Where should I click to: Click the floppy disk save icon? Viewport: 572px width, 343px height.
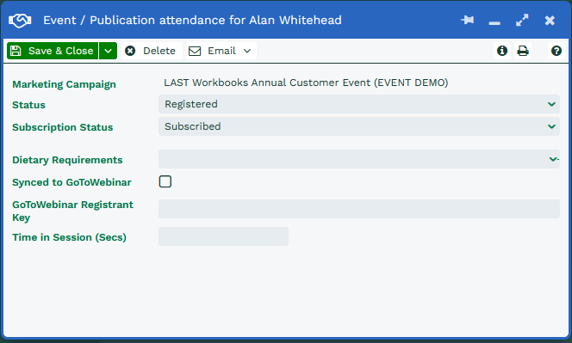(x=16, y=51)
